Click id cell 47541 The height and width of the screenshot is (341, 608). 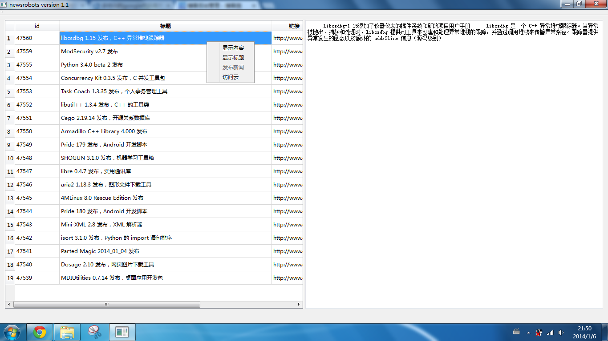(x=37, y=251)
